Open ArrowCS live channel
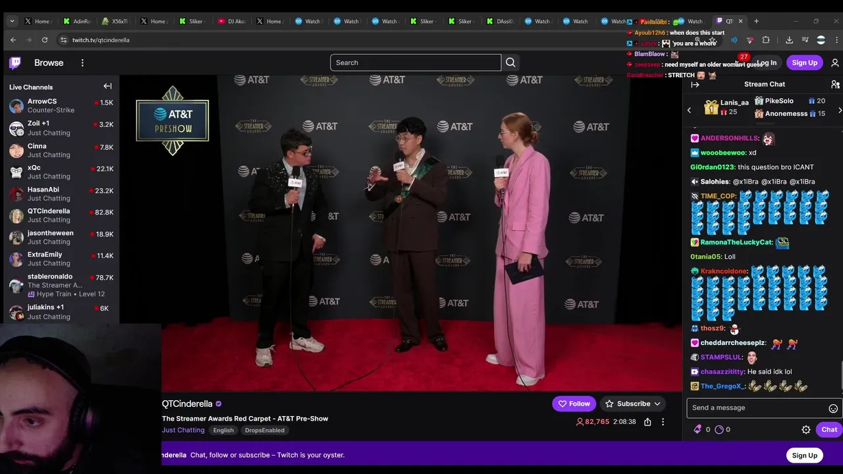The image size is (843, 474). coord(61,106)
